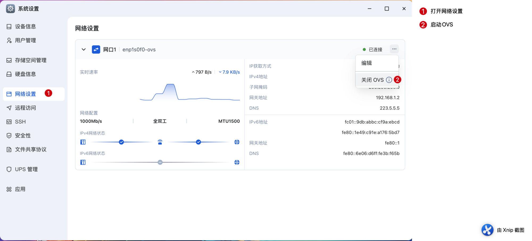Open the Apps (应用) section
This screenshot has height=241, width=532.
[x=20, y=189]
